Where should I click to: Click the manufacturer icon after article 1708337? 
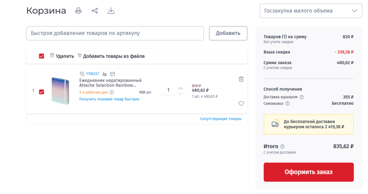[105, 74]
